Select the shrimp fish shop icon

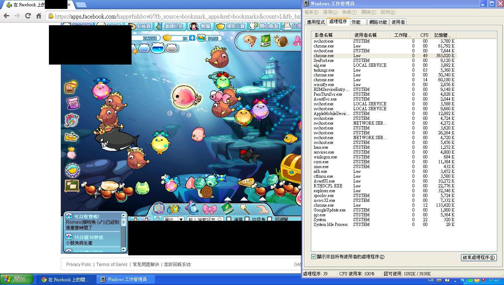point(250,41)
